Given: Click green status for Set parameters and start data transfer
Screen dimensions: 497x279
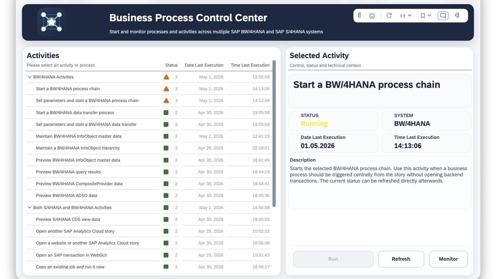Looking at the screenshot, I should click(x=166, y=124).
